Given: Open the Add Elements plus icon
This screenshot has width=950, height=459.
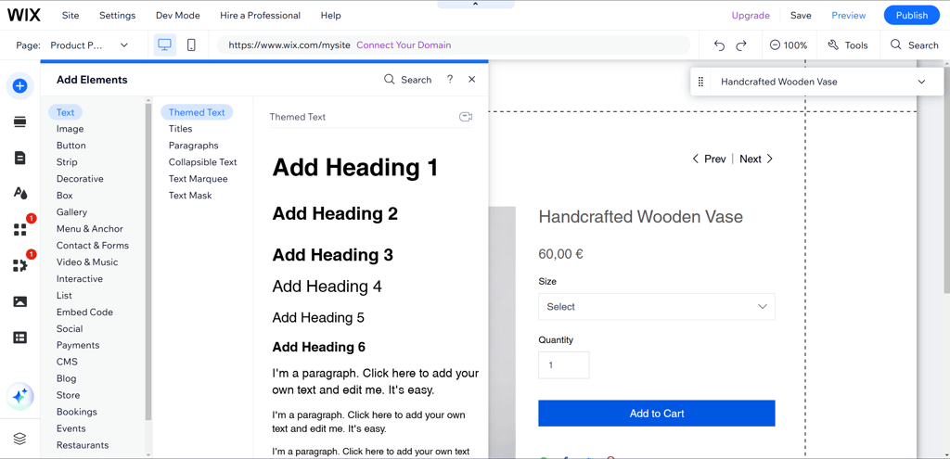Looking at the screenshot, I should pos(20,86).
